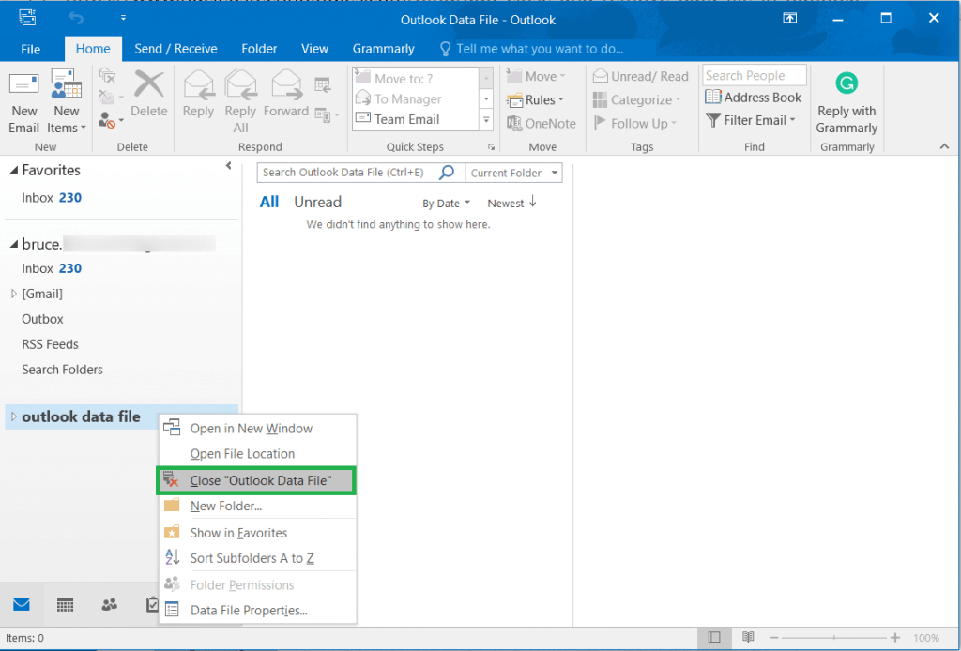This screenshot has width=961, height=651.
Task: Collapse the bruce account folders
Action: click(13, 244)
